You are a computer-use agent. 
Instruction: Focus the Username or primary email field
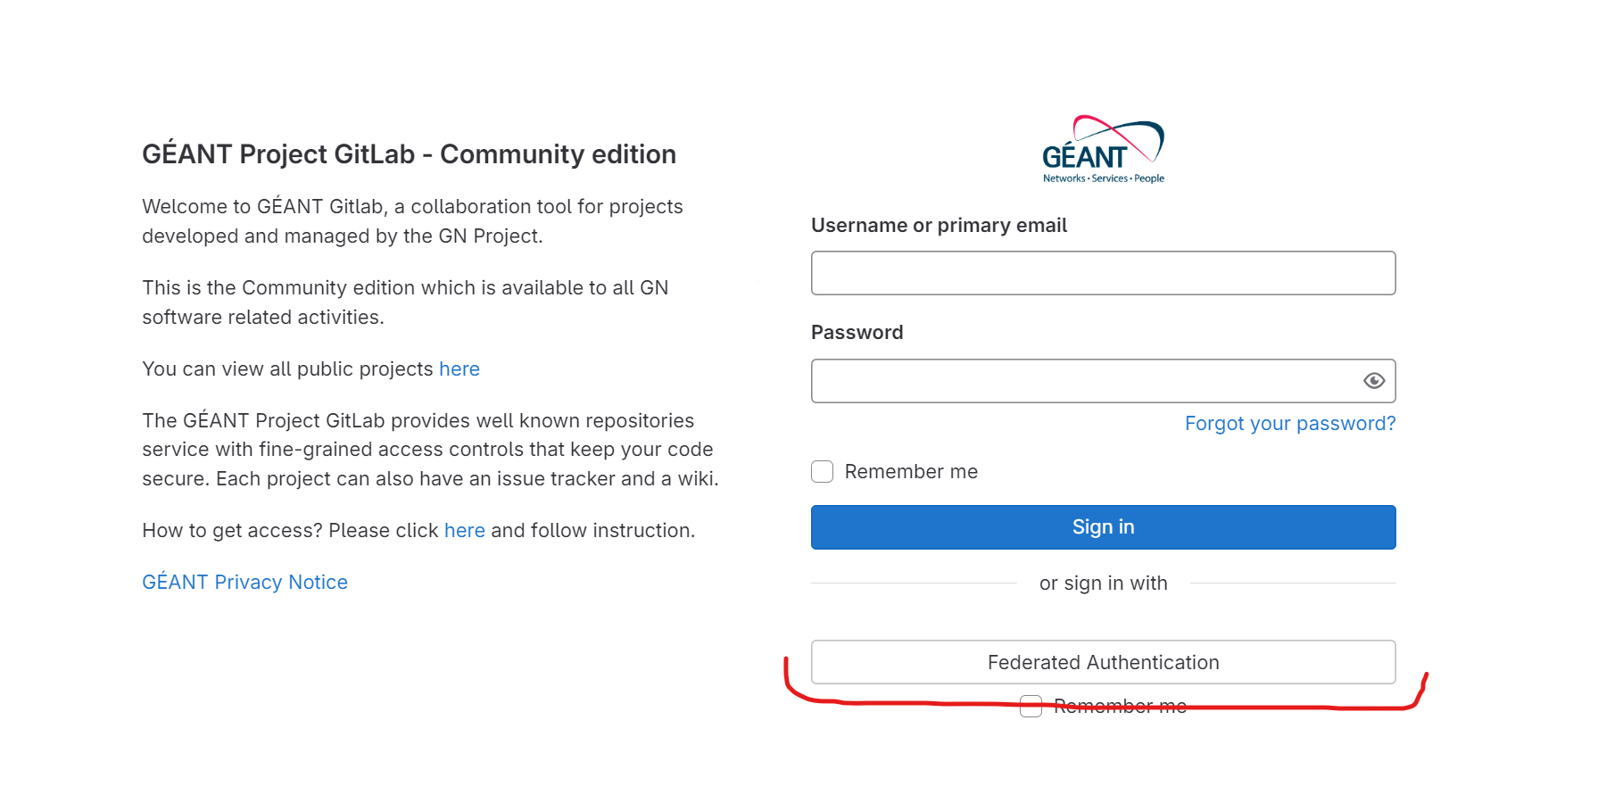1103,273
